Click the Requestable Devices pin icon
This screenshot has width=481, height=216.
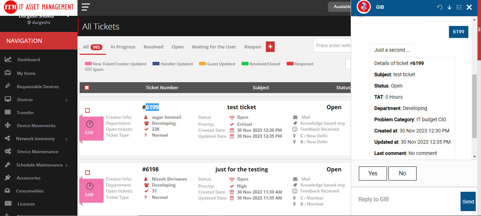click(8, 86)
